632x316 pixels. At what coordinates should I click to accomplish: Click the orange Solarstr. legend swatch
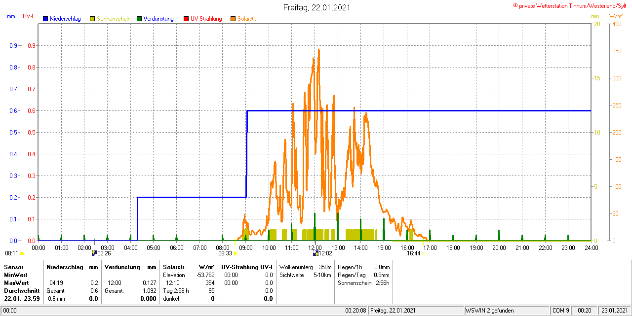pyautogui.click(x=233, y=19)
